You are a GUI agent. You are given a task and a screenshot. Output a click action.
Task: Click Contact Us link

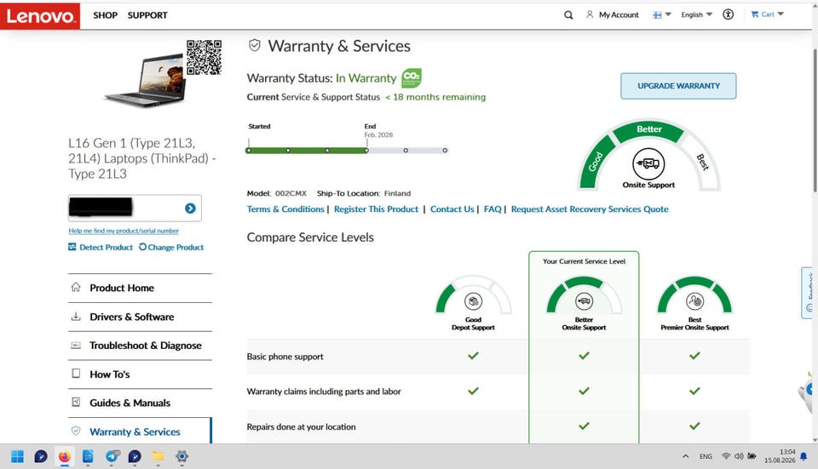tap(452, 209)
